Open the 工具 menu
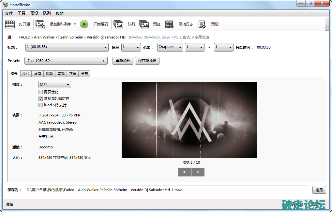This screenshot has width=332, height=212. (x=22, y=13)
